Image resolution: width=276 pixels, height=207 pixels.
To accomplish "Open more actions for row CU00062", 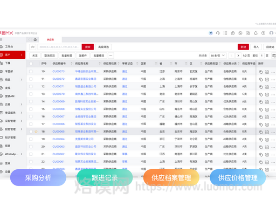I will point(273,155).
